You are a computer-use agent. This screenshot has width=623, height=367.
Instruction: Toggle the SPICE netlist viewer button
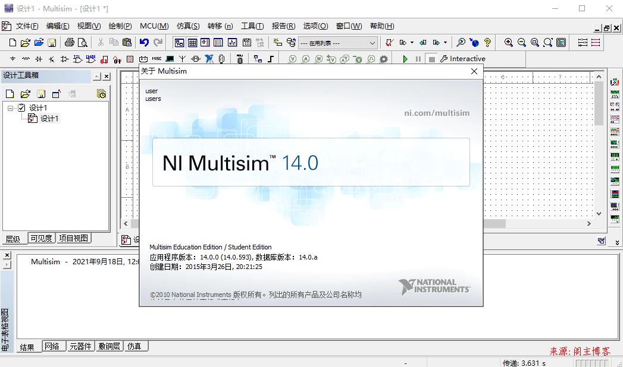pos(205,42)
